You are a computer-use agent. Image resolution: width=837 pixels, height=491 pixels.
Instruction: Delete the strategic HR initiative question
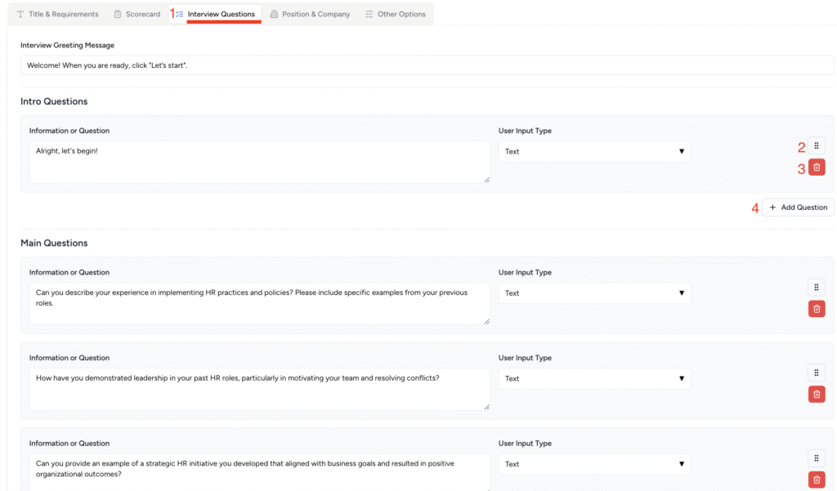point(817,480)
